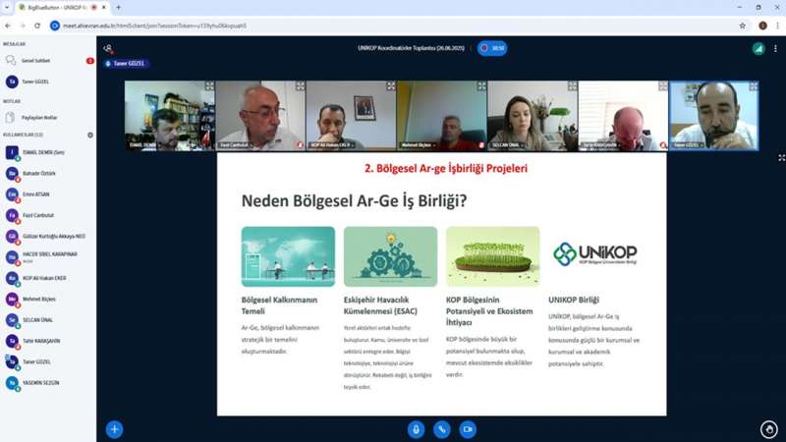
Task: Open Fazıl Canbulut's webcam name dropdown
Action: tap(240, 145)
